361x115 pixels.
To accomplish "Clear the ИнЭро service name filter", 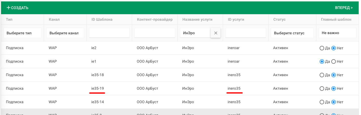I will 216,33.
